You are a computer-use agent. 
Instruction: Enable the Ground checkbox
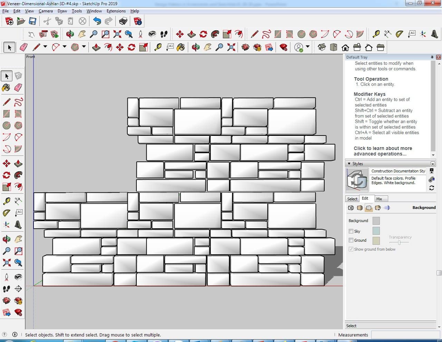[x=351, y=240]
